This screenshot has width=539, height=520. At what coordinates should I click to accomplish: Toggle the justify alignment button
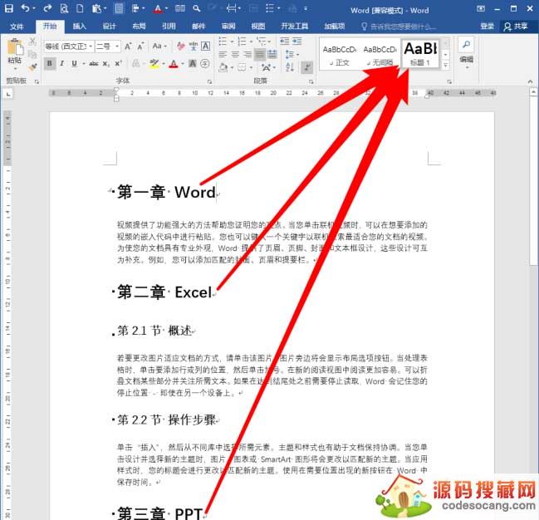coord(261,55)
